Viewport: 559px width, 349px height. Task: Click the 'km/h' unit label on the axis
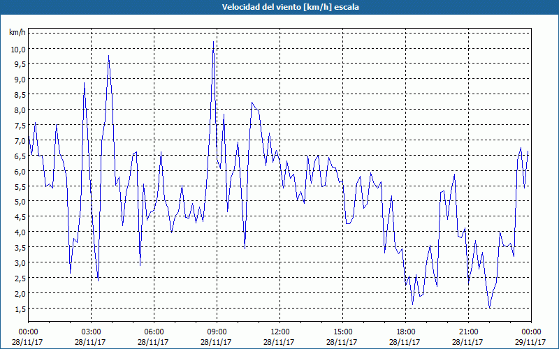click(17, 32)
